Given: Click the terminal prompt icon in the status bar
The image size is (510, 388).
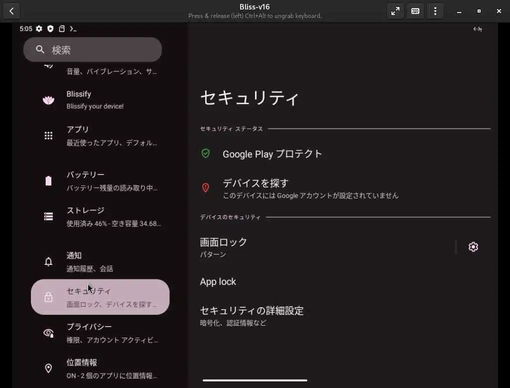Looking at the screenshot, I should tap(73, 28).
